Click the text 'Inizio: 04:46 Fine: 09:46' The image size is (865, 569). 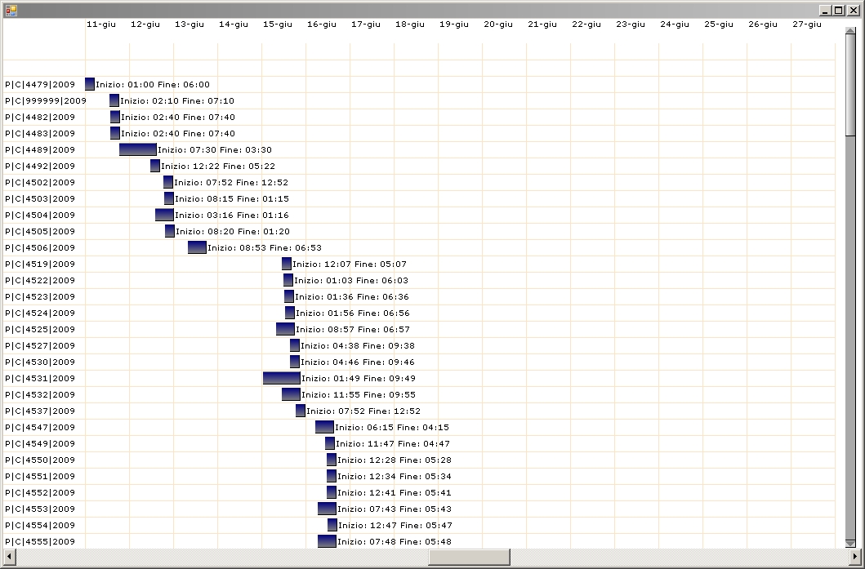(x=358, y=362)
